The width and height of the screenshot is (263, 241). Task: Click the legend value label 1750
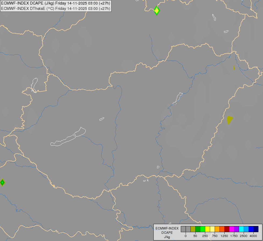tap(234, 236)
